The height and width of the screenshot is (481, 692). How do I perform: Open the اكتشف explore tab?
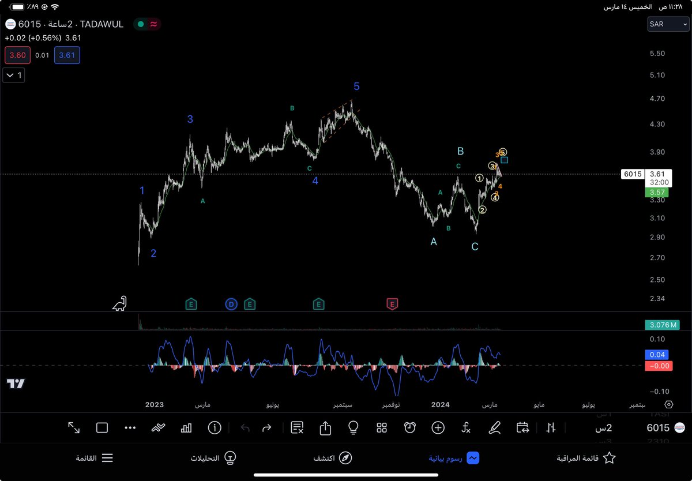click(333, 458)
